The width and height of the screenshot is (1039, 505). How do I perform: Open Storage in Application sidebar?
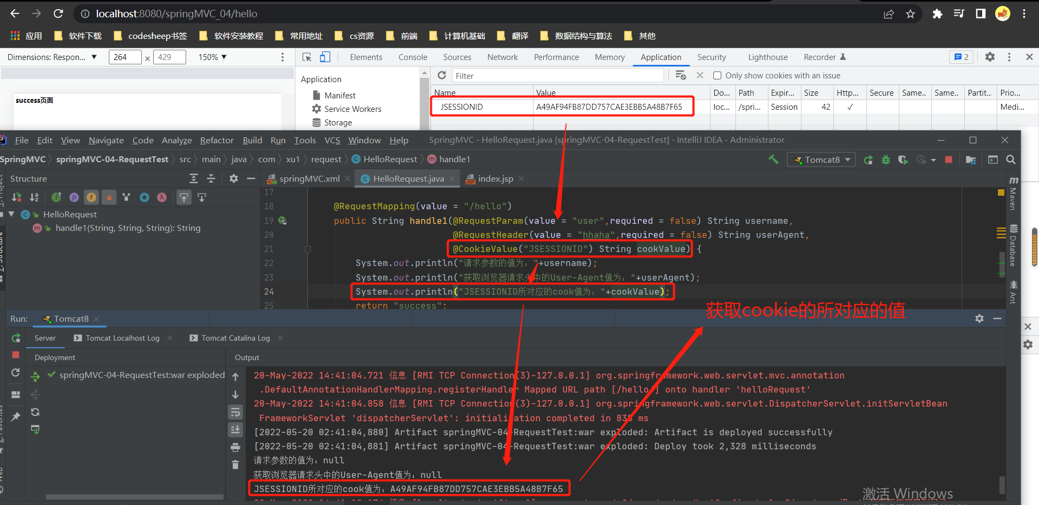pos(338,122)
